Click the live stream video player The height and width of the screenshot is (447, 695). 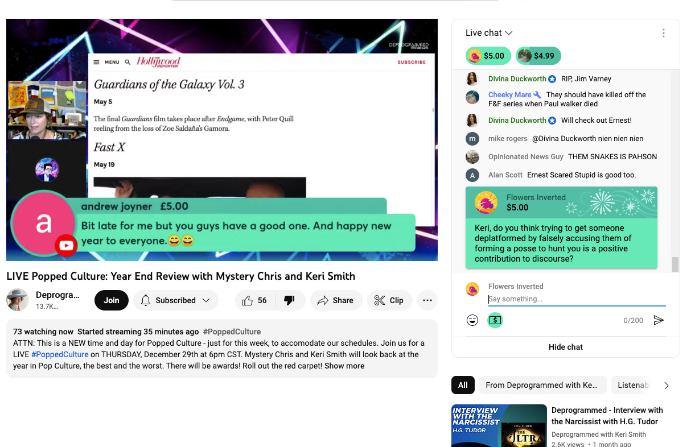(x=222, y=140)
